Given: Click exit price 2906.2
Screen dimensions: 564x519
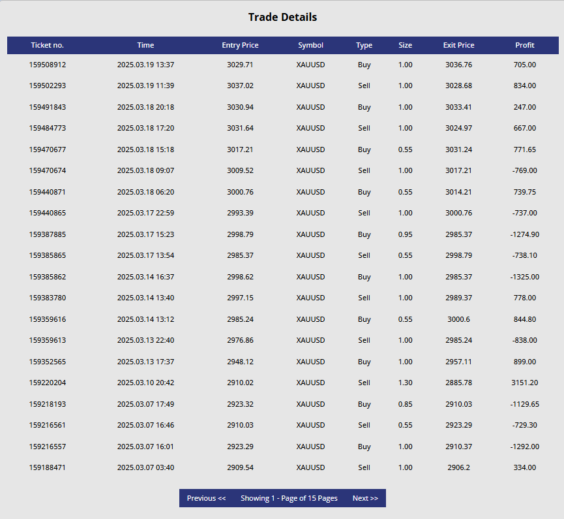Looking at the screenshot, I should click(x=458, y=468).
